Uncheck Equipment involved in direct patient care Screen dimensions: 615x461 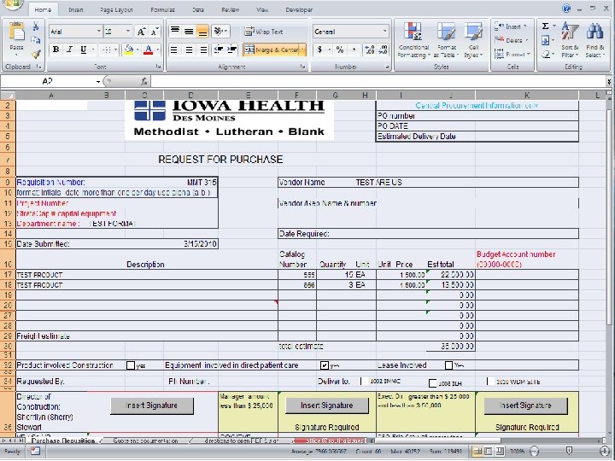click(x=325, y=365)
